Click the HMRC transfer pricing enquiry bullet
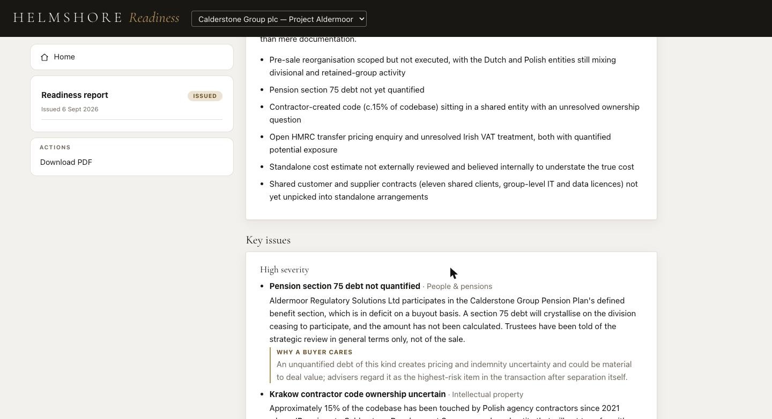Viewport: 772px width, 419px height. tap(440, 143)
